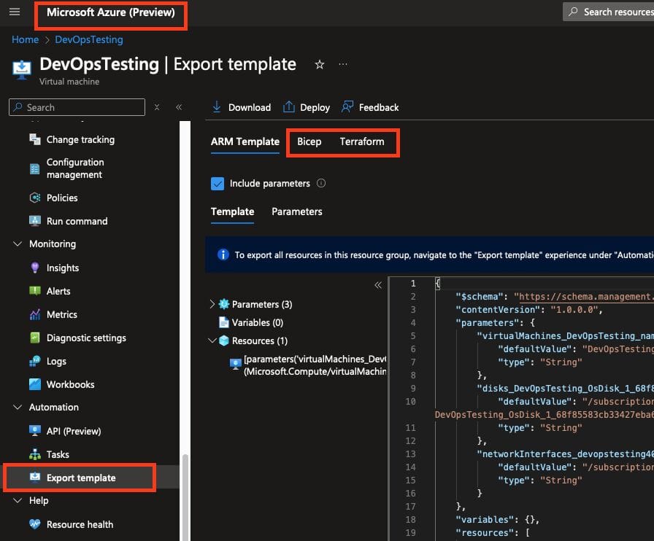
Task: Collapse the Monitoring section
Action: [18, 244]
